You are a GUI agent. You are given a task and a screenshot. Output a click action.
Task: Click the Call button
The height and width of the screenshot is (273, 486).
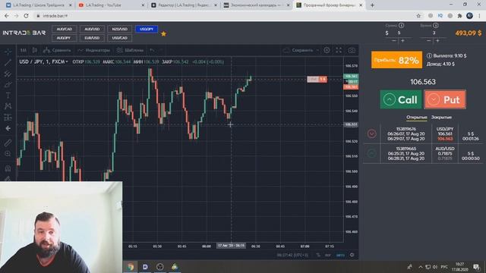(401, 99)
